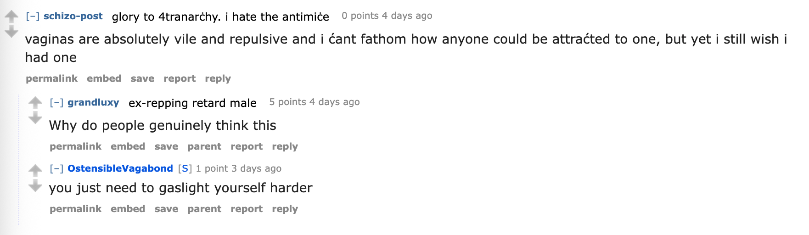Click embed under schizo-post comment
The height and width of the screenshot is (235, 809).
(104, 78)
